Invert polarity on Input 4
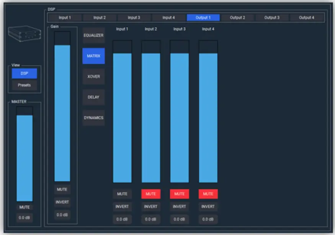Viewport: 335px width, 235px height. (x=208, y=206)
